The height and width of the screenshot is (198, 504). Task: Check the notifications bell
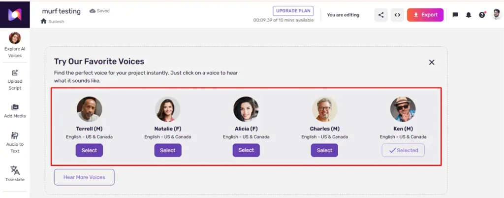(469, 15)
